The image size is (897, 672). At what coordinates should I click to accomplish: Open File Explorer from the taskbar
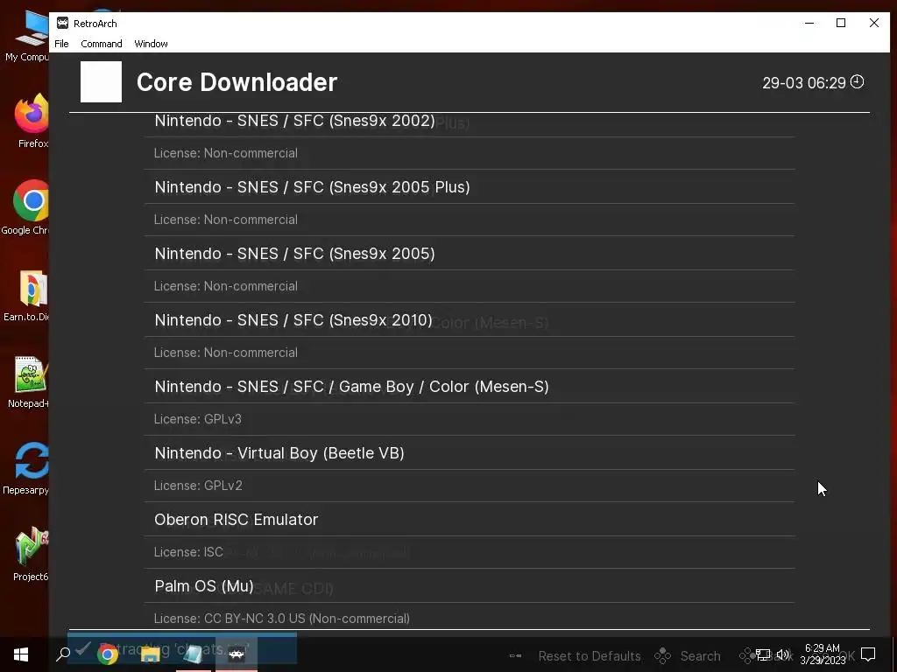[x=151, y=654]
